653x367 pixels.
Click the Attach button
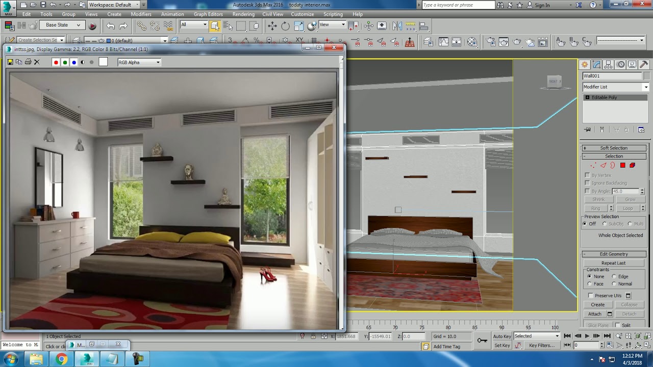click(x=595, y=314)
